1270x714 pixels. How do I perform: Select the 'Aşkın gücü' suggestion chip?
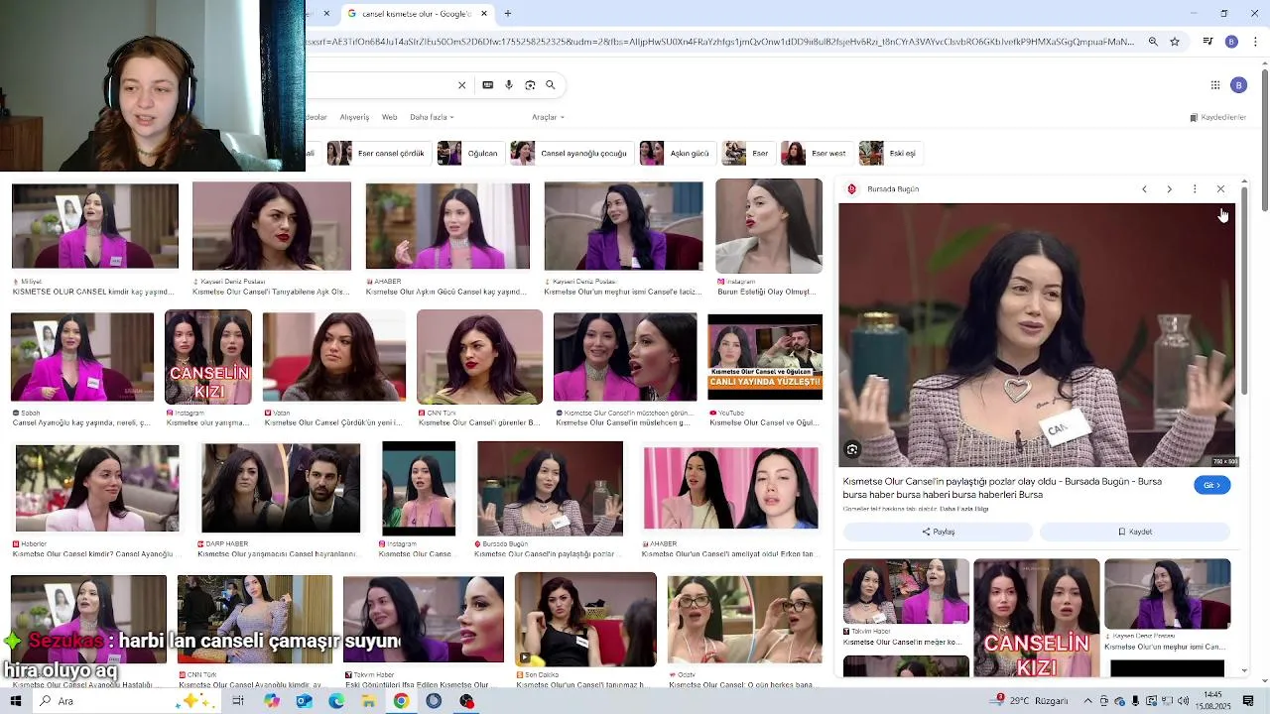click(x=677, y=154)
